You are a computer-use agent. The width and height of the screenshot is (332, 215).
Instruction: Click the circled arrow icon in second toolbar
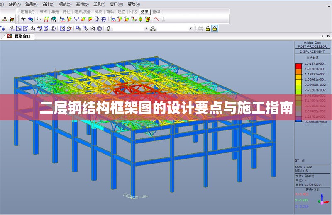(53, 29)
